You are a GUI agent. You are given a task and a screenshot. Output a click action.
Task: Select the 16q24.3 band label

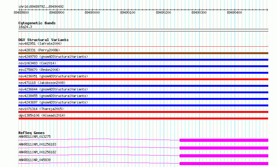25,27
